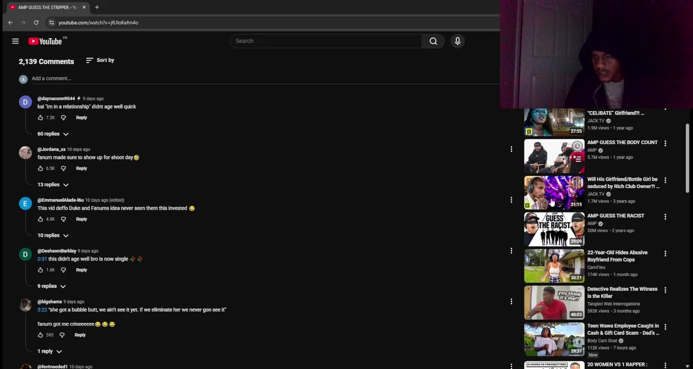Image resolution: width=693 pixels, height=369 pixels.
Task: Open Teen Wawa Employee Caught thumbnail
Action: (554, 339)
